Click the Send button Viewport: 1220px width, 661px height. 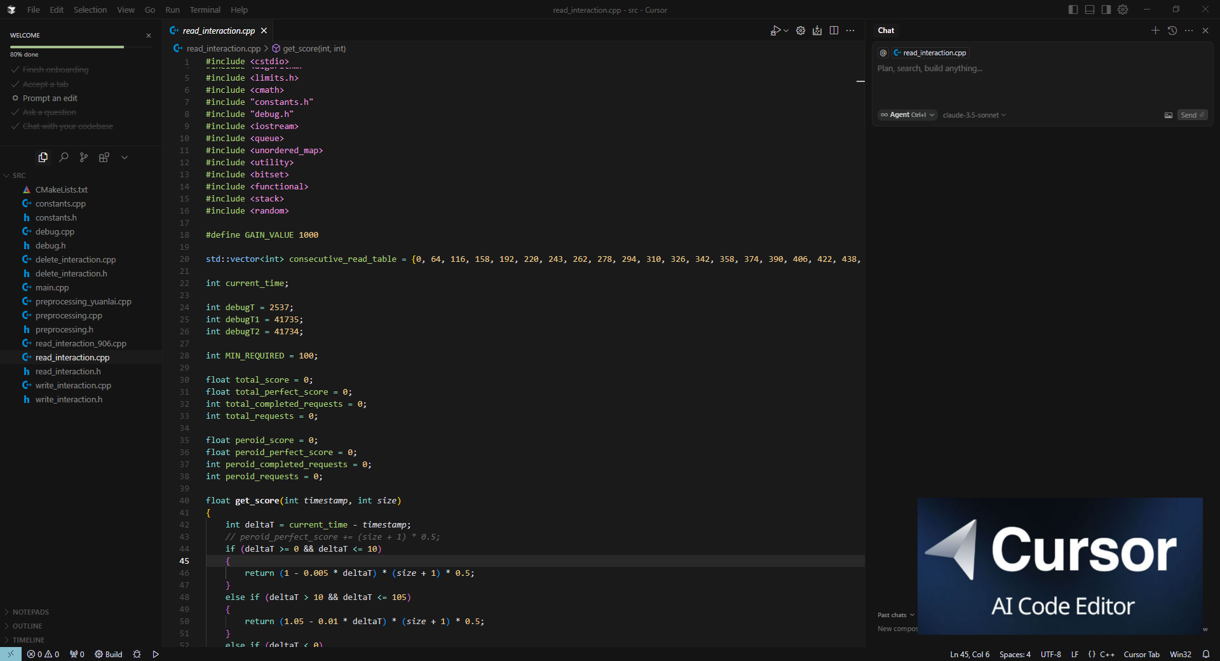1192,115
